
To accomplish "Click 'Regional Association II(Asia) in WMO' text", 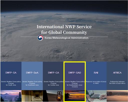I will 96,82.
